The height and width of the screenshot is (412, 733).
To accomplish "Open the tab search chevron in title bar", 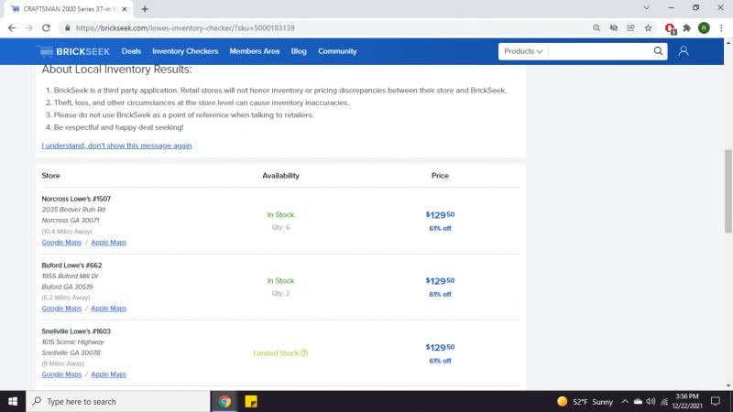I will coord(647,8).
